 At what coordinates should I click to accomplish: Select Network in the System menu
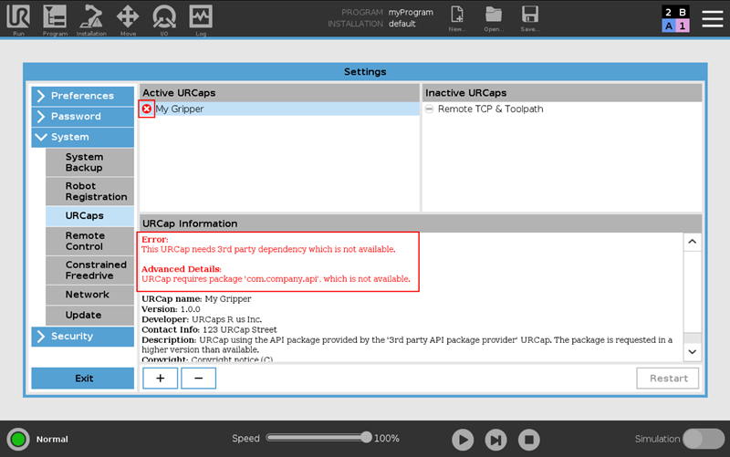coord(88,295)
